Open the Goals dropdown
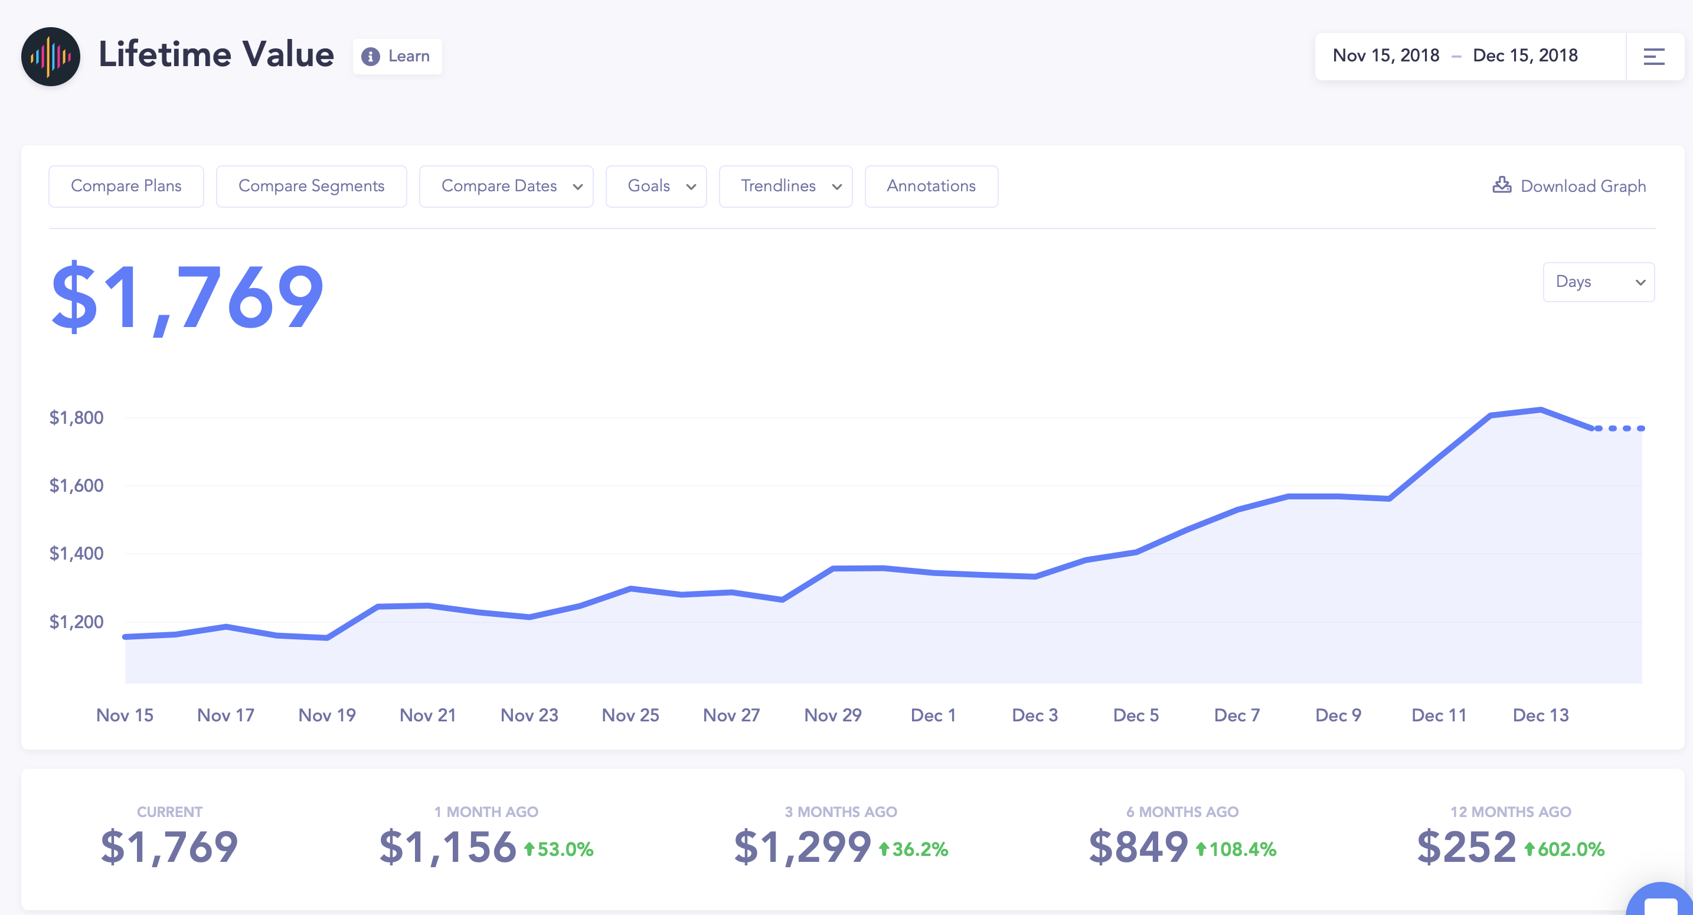Screen dimensions: 1693x915 656,187
